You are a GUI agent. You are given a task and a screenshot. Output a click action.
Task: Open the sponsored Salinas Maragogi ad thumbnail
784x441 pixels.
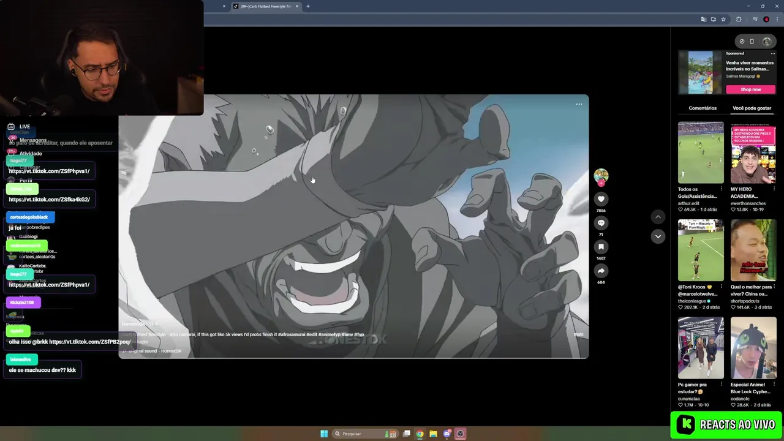point(701,72)
